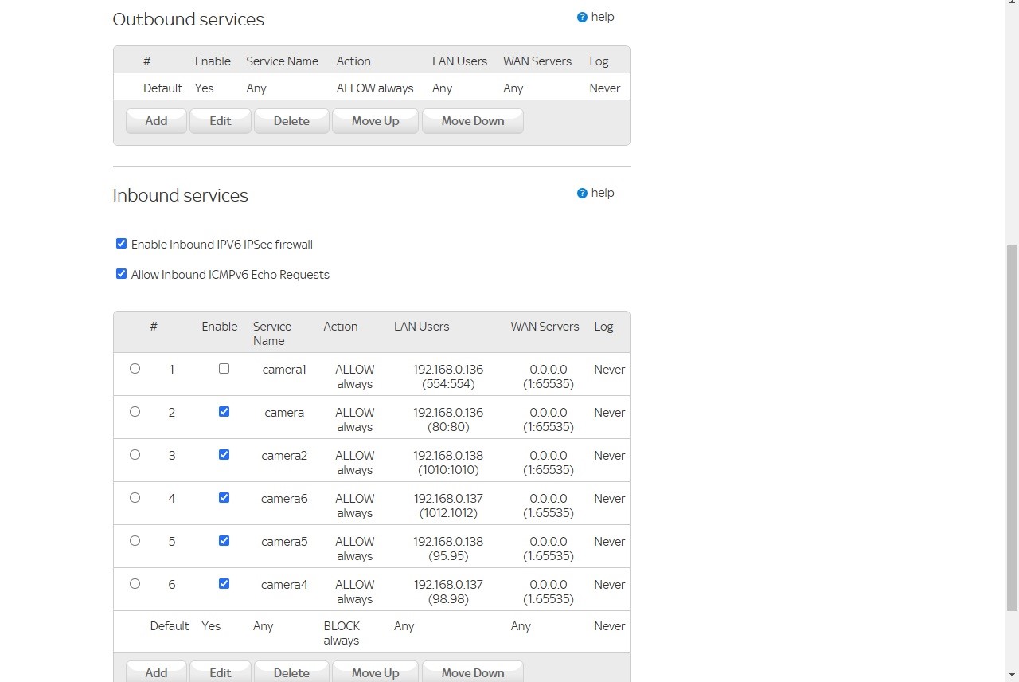Screen dimensions: 1019x682
Task: Select the last rule camera4 radio button
Action: coord(135,583)
